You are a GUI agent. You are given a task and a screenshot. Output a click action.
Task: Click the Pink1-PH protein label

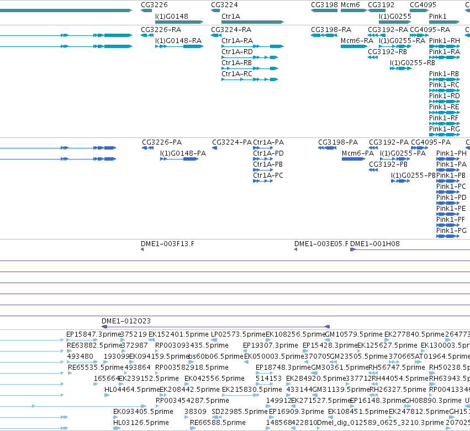click(x=451, y=153)
